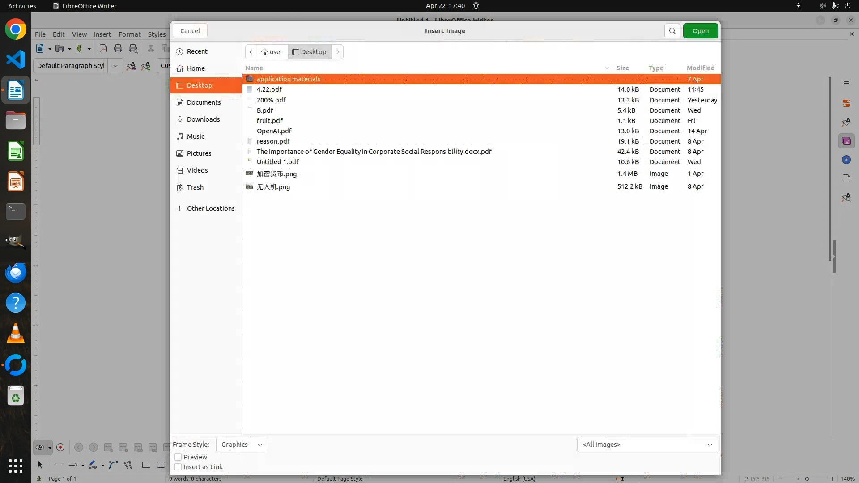Image resolution: width=859 pixels, height=483 pixels.
Task: Select the Desktop path bar tab
Action: click(x=310, y=52)
